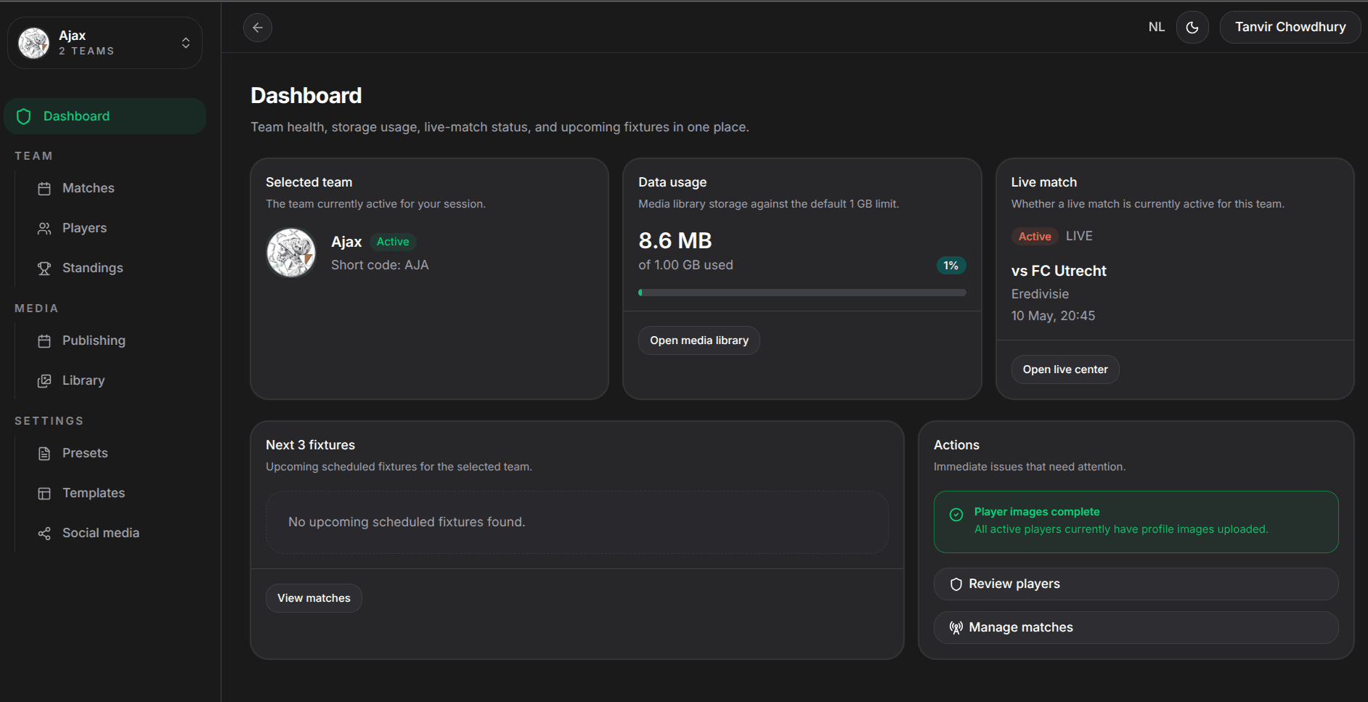Image resolution: width=1368 pixels, height=702 pixels.
Task: Toggle dark mode with moon icon
Action: tap(1192, 28)
